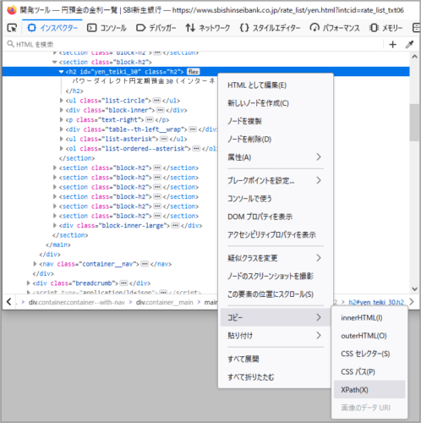
Task: Click markup scrollbar up arrow
Action: 414,57
